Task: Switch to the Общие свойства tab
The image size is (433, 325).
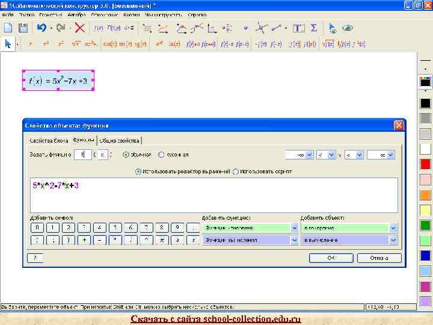Action: tap(119, 141)
